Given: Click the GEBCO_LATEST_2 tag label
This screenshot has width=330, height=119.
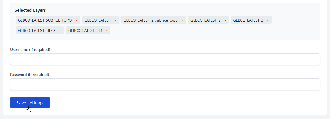Looking at the screenshot, I should (x=205, y=20).
